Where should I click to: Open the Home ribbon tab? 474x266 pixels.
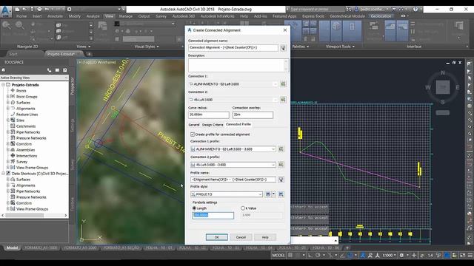click(x=21, y=16)
